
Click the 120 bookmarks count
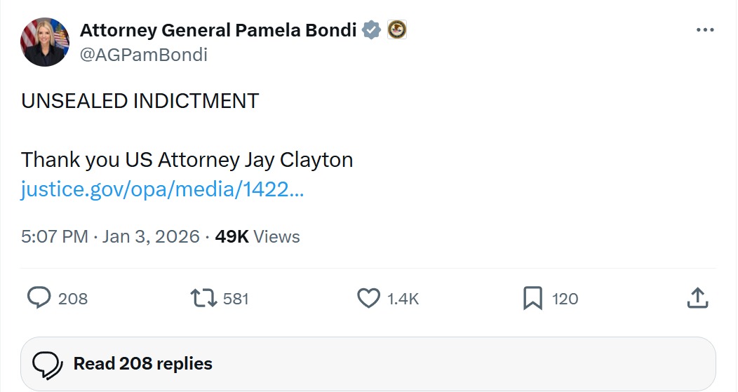pos(565,299)
